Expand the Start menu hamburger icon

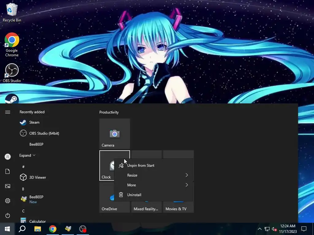(8, 112)
